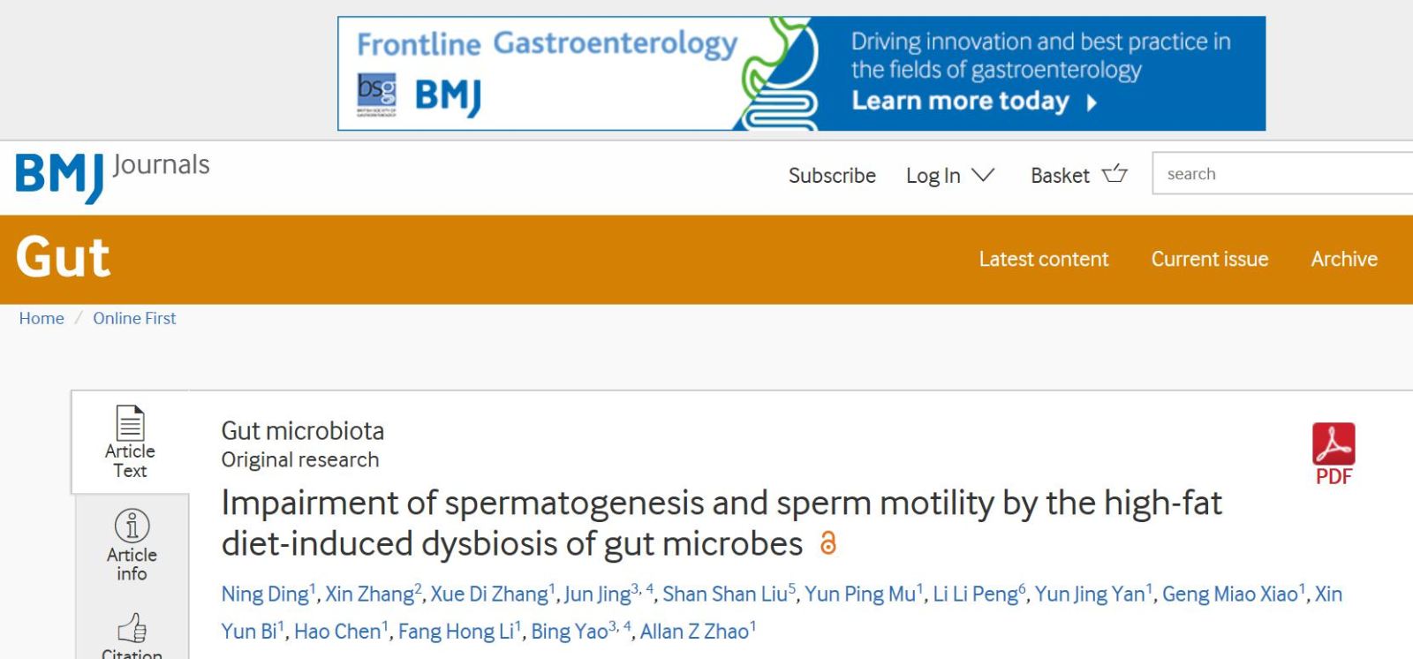Click the BMJ Journals logo
The image size is (1413, 659).
click(x=112, y=174)
